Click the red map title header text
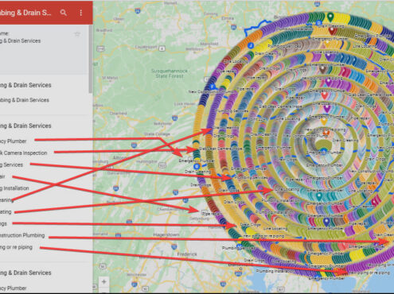The height and width of the screenshot is (294, 394). coord(25,13)
